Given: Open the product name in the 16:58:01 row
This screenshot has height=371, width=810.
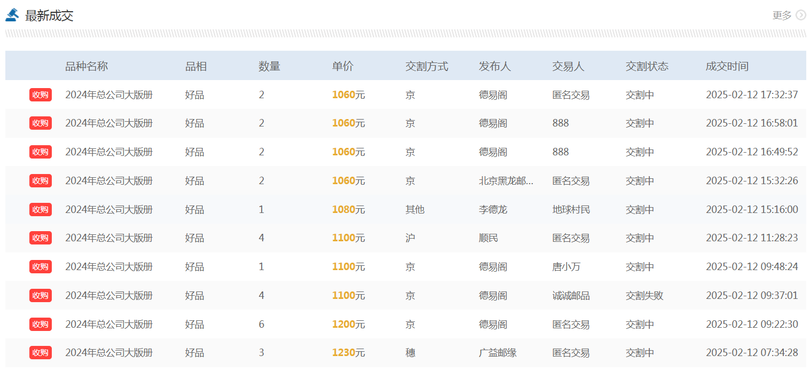Looking at the screenshot, I should 109,123.
